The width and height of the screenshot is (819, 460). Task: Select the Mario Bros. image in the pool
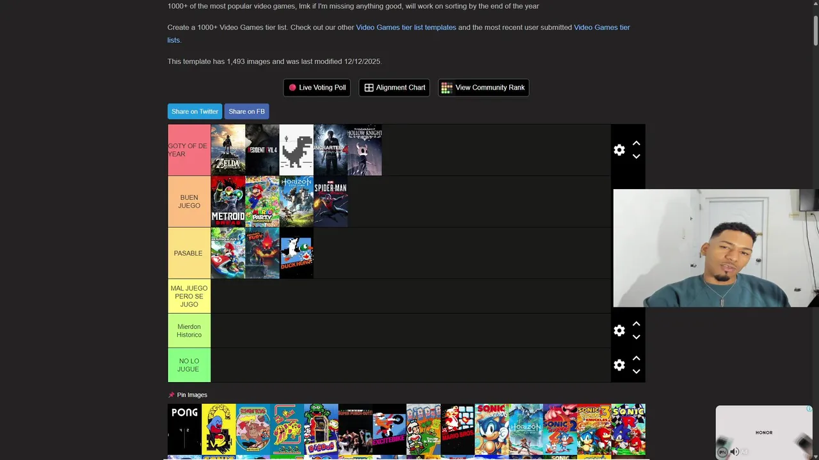coord(457,429)
